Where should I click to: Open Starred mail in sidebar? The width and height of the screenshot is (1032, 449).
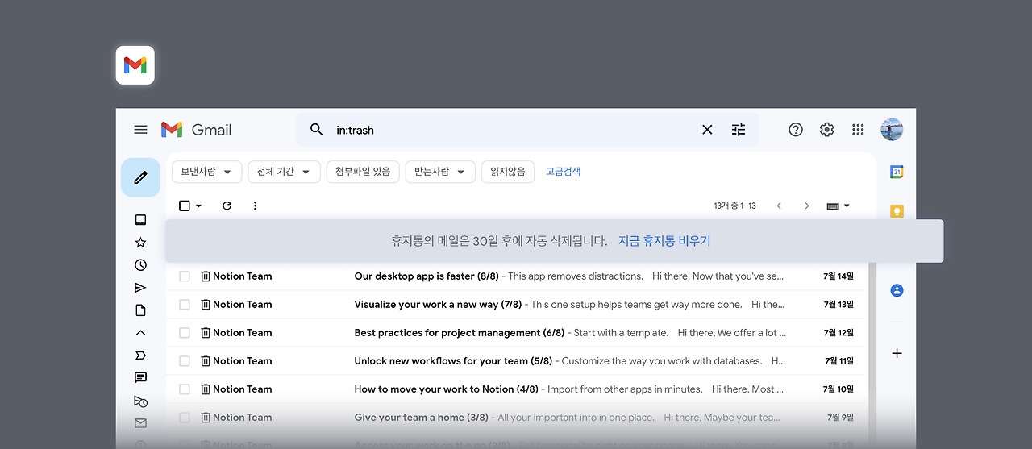(140, 243)
